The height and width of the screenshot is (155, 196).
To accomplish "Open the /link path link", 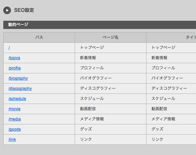I will (x=12, y=140).
